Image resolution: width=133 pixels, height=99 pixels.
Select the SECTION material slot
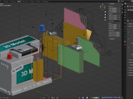[x=130, y=10]
